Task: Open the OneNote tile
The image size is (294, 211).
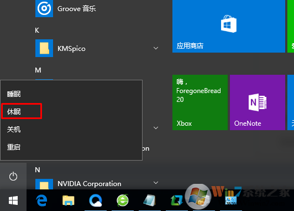Action: point(258,102)
